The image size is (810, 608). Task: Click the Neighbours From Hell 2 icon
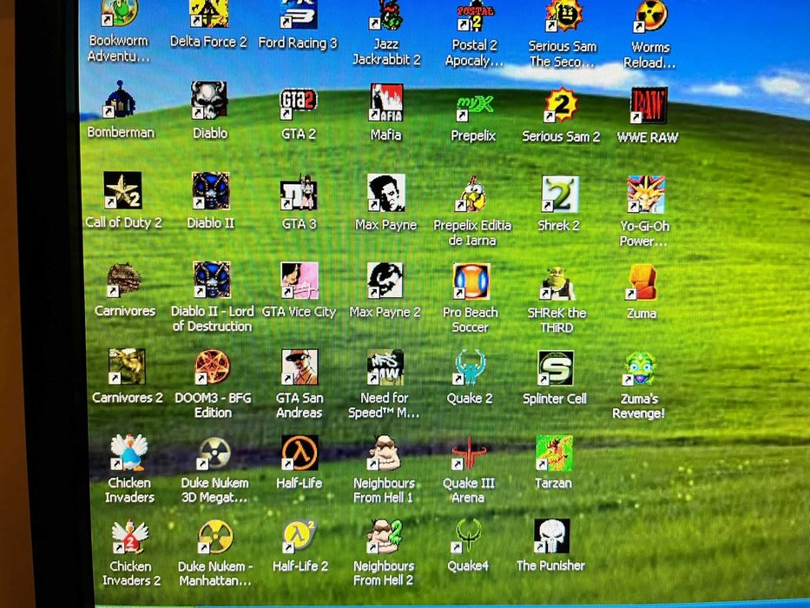[385, 537]
